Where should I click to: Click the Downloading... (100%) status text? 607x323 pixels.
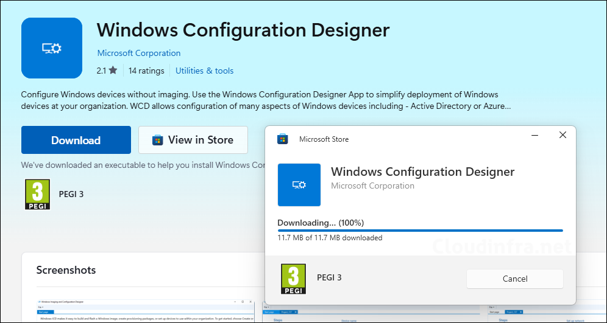point(321,223)
